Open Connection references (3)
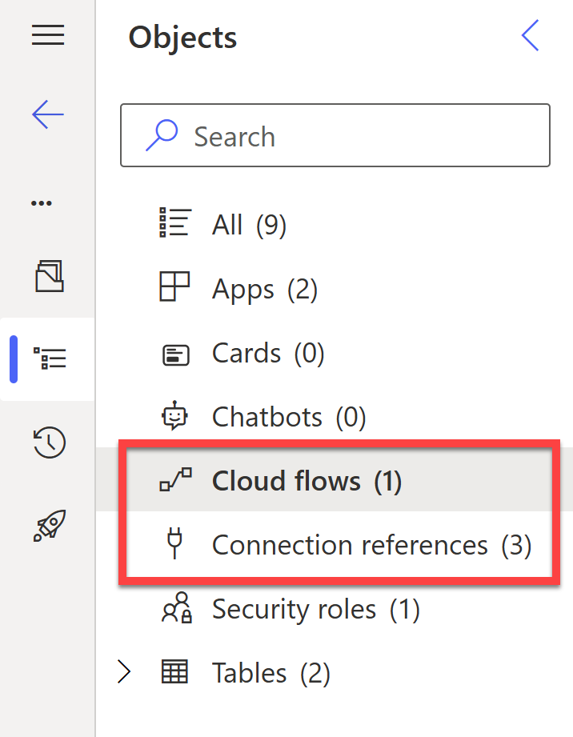Viewport: 573px width, 737px height. click(372, 545)
